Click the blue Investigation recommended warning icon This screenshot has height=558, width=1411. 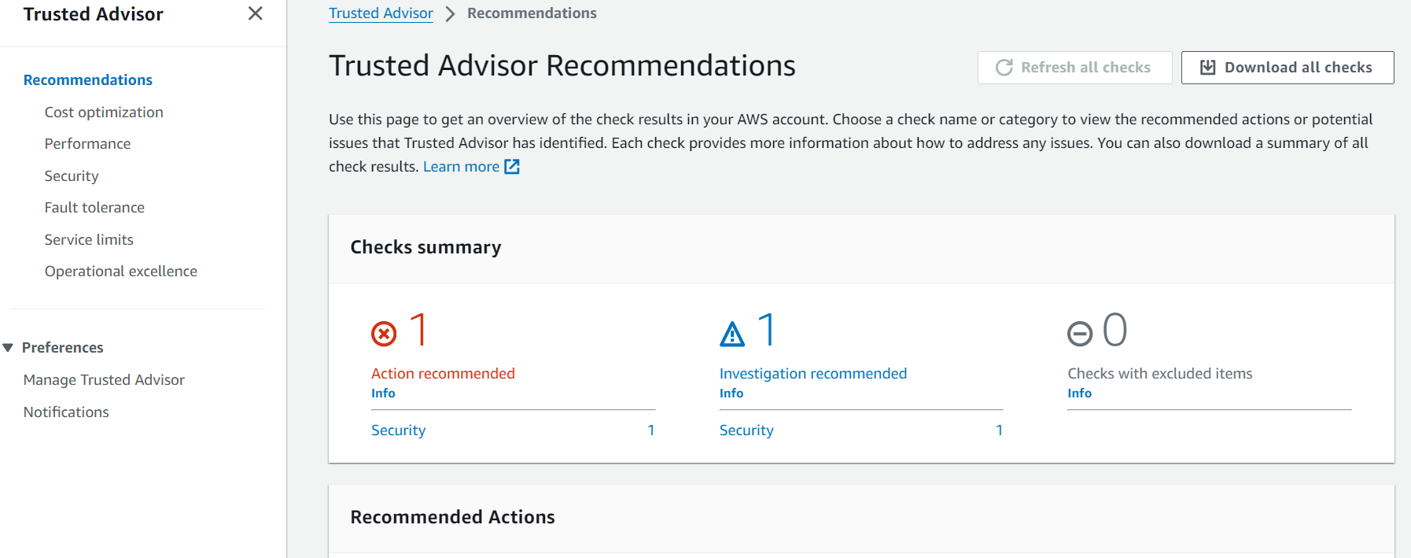pos(732,334)
